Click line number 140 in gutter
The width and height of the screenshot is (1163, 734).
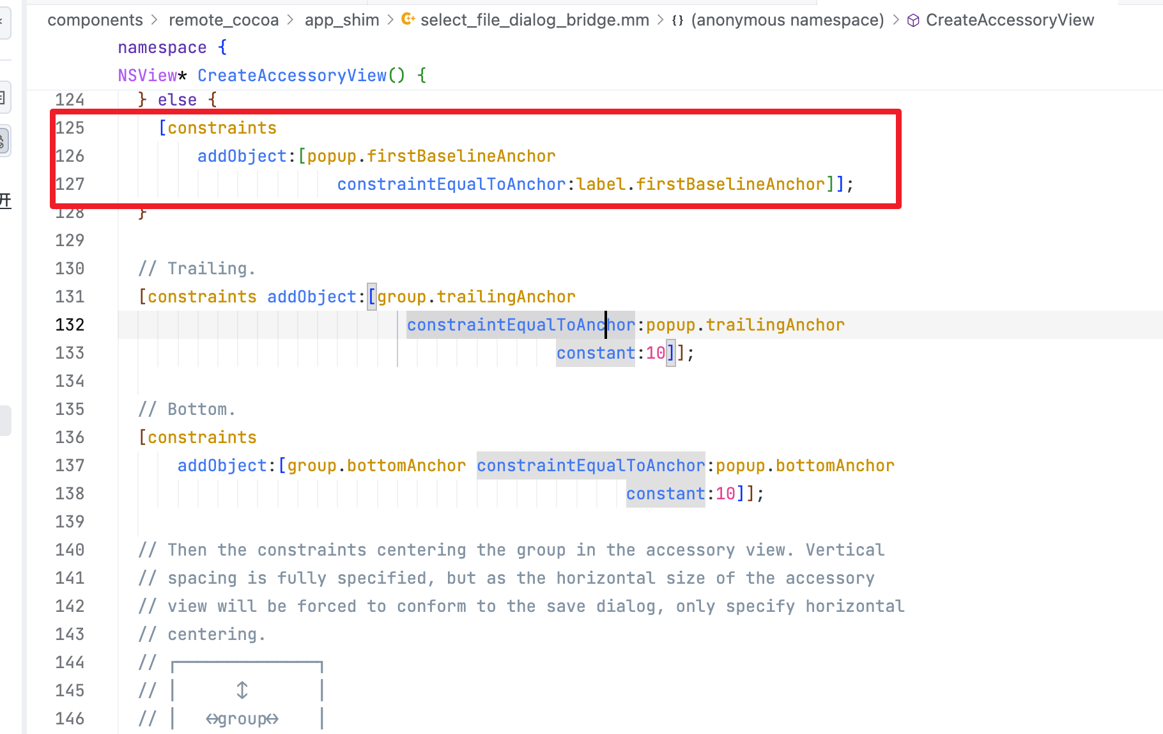pyautogui.click(x=70, y=550)
